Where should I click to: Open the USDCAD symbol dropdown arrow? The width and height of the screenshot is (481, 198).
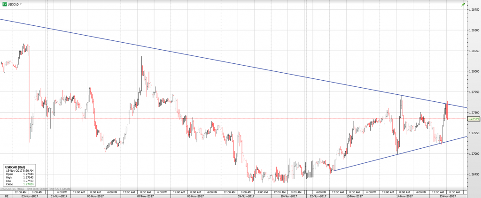(21, 4)
